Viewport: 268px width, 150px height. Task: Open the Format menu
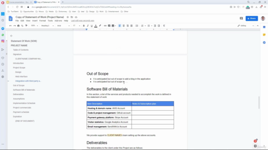click(x=42, y=21)
